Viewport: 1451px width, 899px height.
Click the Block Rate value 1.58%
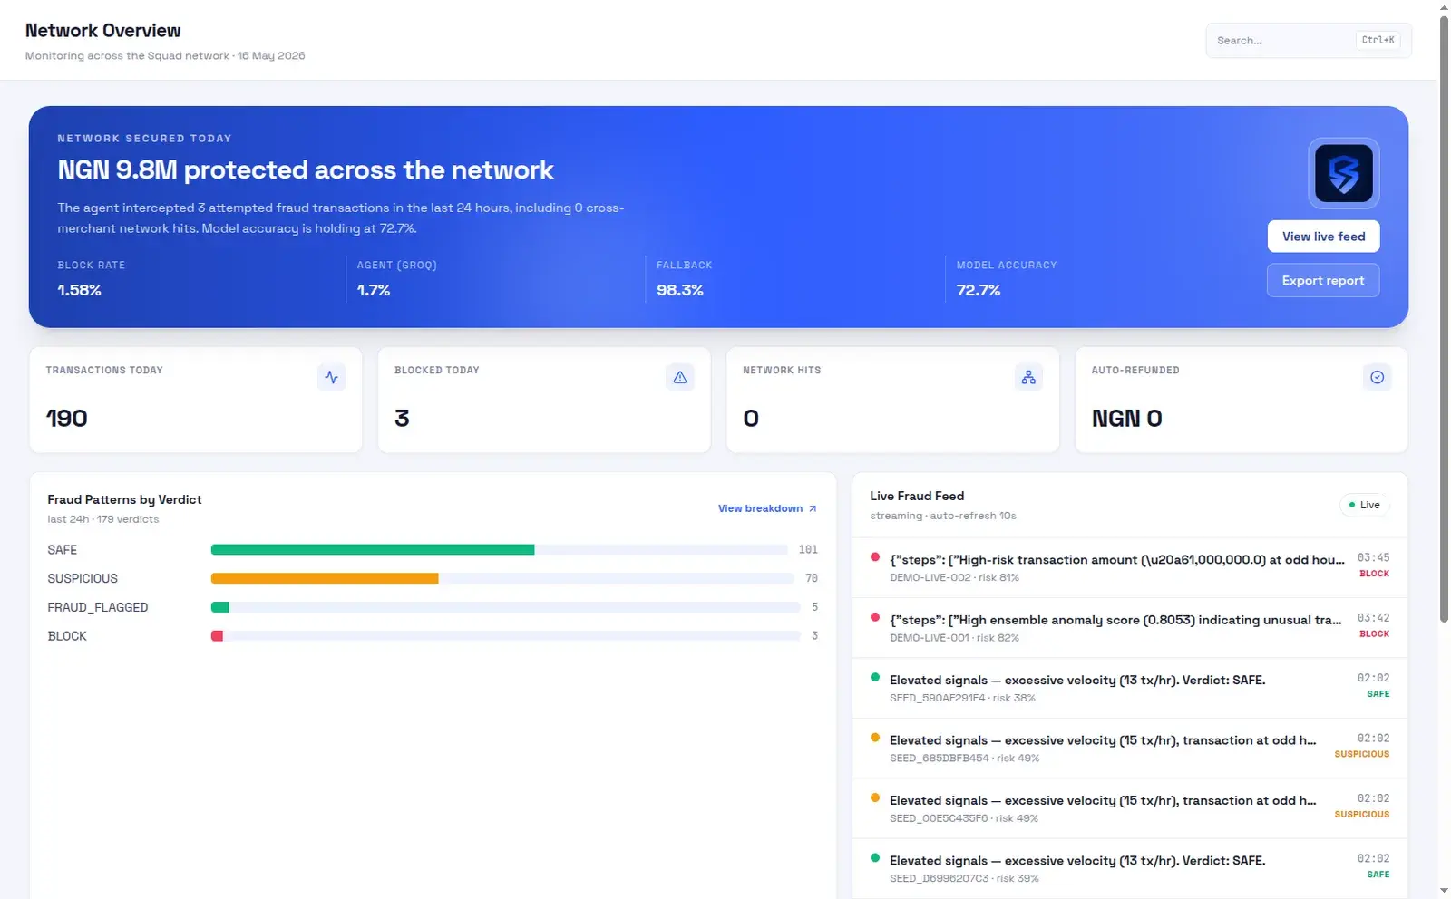tap(79, 290)
